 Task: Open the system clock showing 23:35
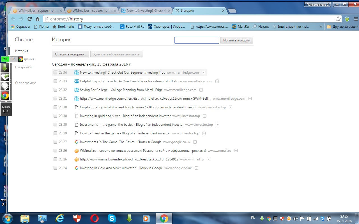click(x=344, y=218)
